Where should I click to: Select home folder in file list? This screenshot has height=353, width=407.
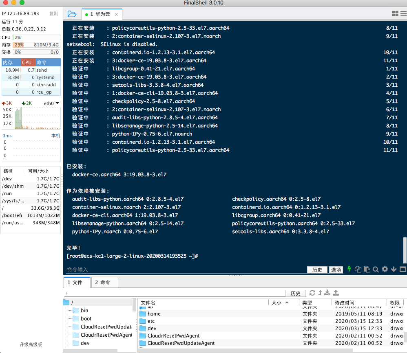click(271, 314)
